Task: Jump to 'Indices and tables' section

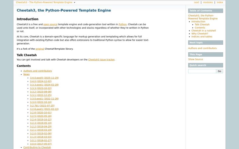Action: tap(202, 37)
